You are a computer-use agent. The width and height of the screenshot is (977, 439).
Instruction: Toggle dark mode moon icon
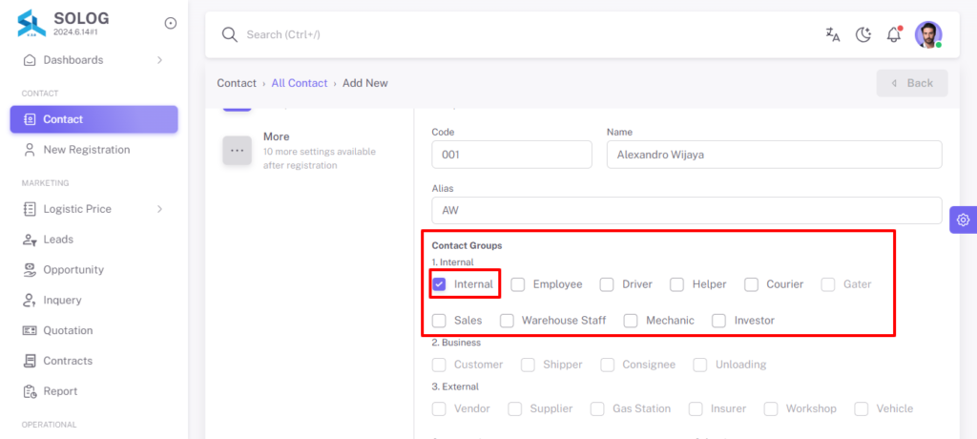pyautogui.click(x=863, y=35)
